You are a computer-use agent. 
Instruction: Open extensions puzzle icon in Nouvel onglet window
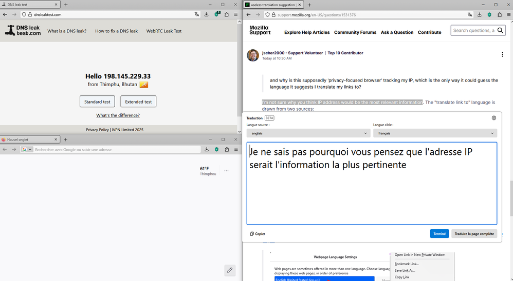227,149
